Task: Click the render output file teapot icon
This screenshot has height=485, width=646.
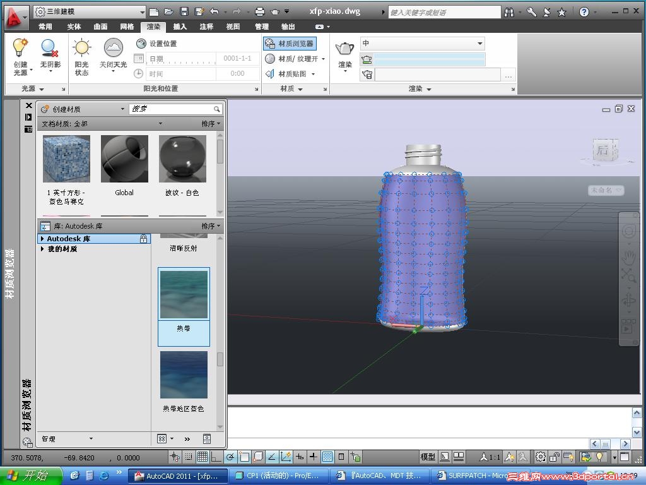Action: [367, 75]
